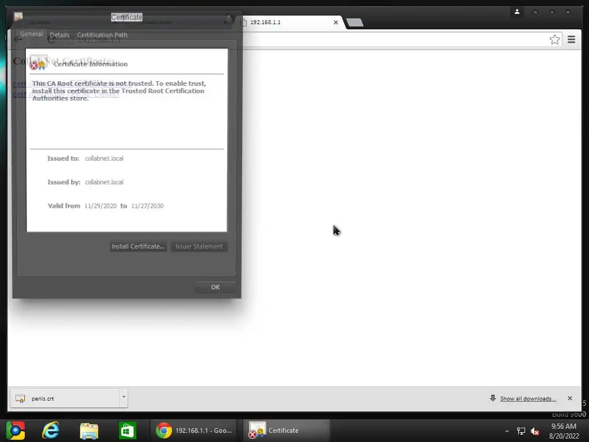Click the Issuer Statement button

click(x=199, y=246)
